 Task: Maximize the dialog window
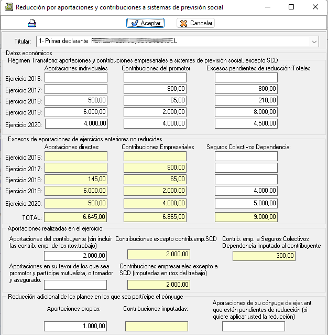(x=291, y=7)
